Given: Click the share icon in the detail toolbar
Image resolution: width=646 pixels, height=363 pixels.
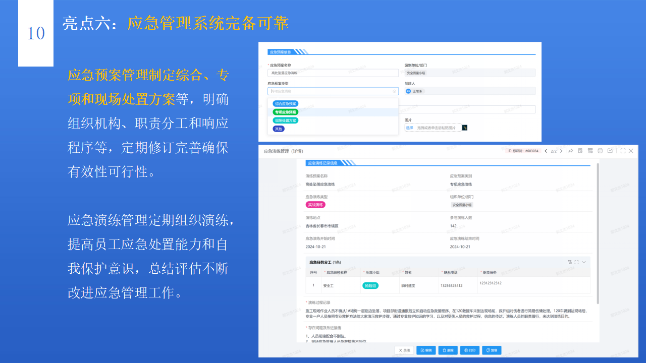Looking at the screenshot, I should click(x=570, y=150).
